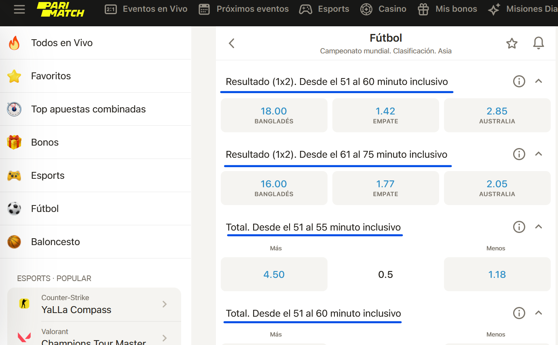The width and height of the screenshot is (558, 345).
Task: Click the Eventos en Vivo scoreboard icon
Action: pyautogui.click(x=111, y=9)
